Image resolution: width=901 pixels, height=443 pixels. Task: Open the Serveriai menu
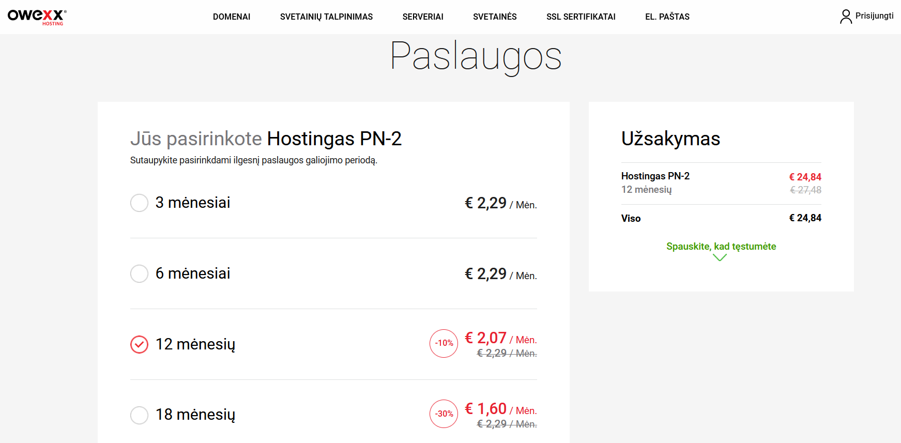pyautogui.click(x=423, y=17)
